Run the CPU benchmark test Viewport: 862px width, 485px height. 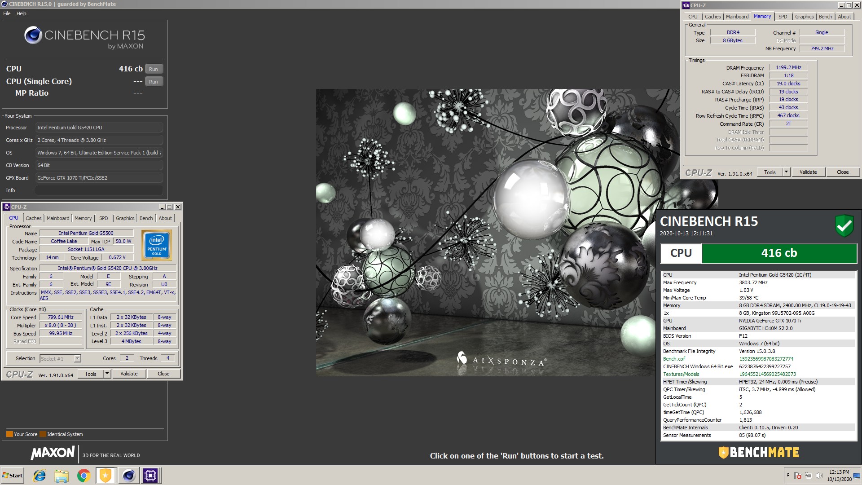coord(154,69)
